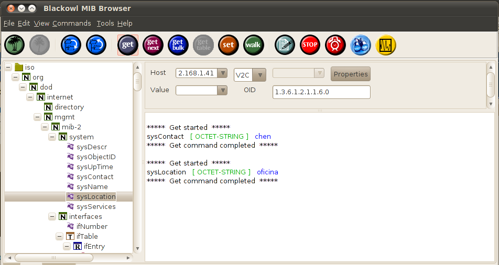
Task: Click the second blue tree refresh icon
Action: click(x=96, y=45)
